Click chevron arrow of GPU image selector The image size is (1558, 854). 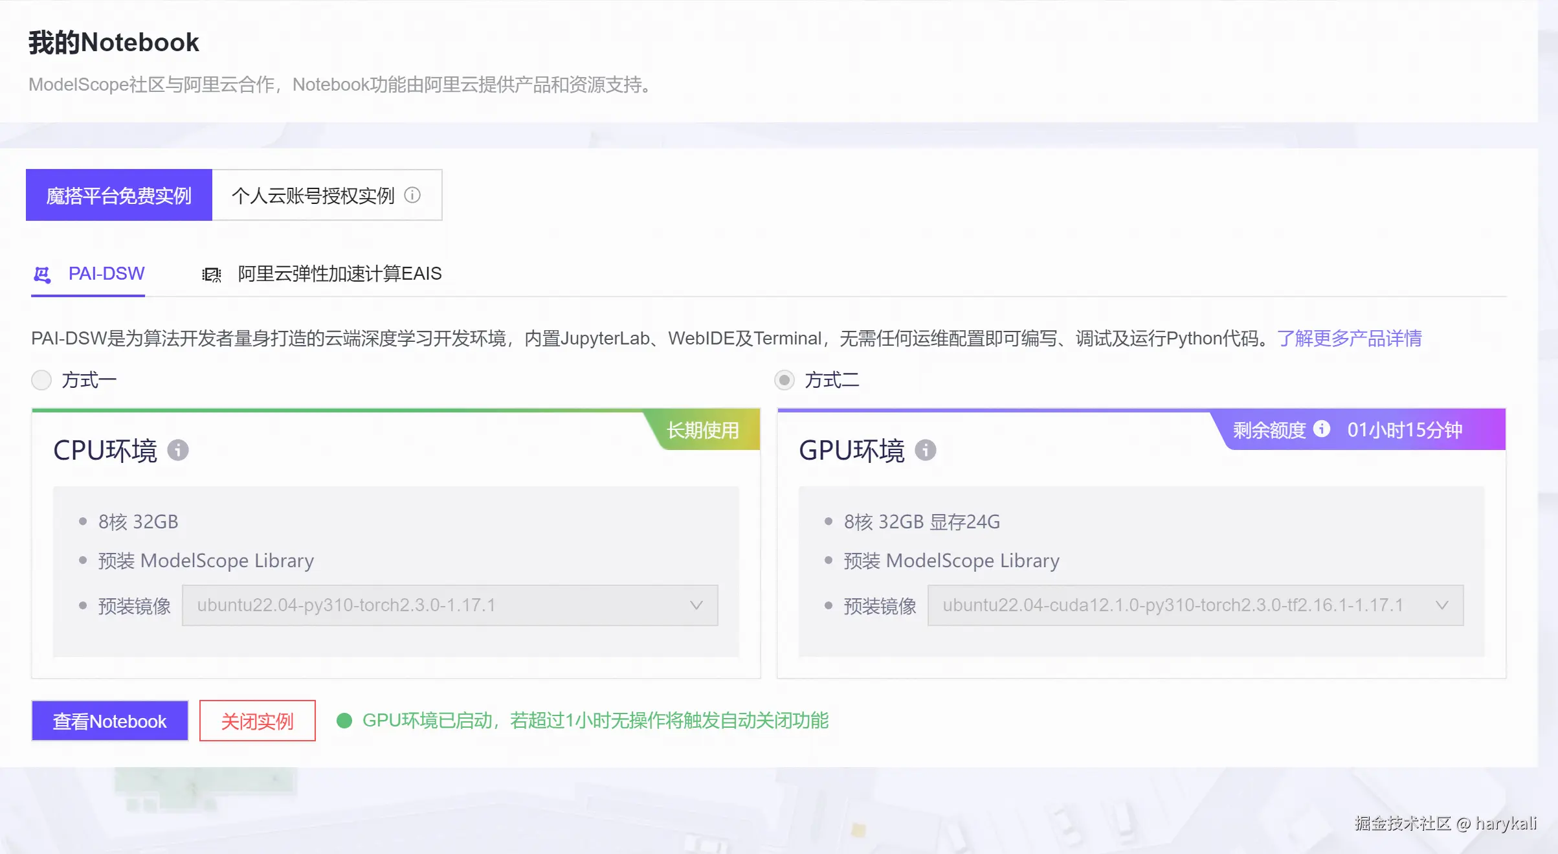tap(1441, 605)
